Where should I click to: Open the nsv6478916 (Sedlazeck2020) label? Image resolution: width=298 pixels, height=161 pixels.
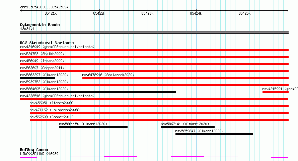[x=108, y=75]
